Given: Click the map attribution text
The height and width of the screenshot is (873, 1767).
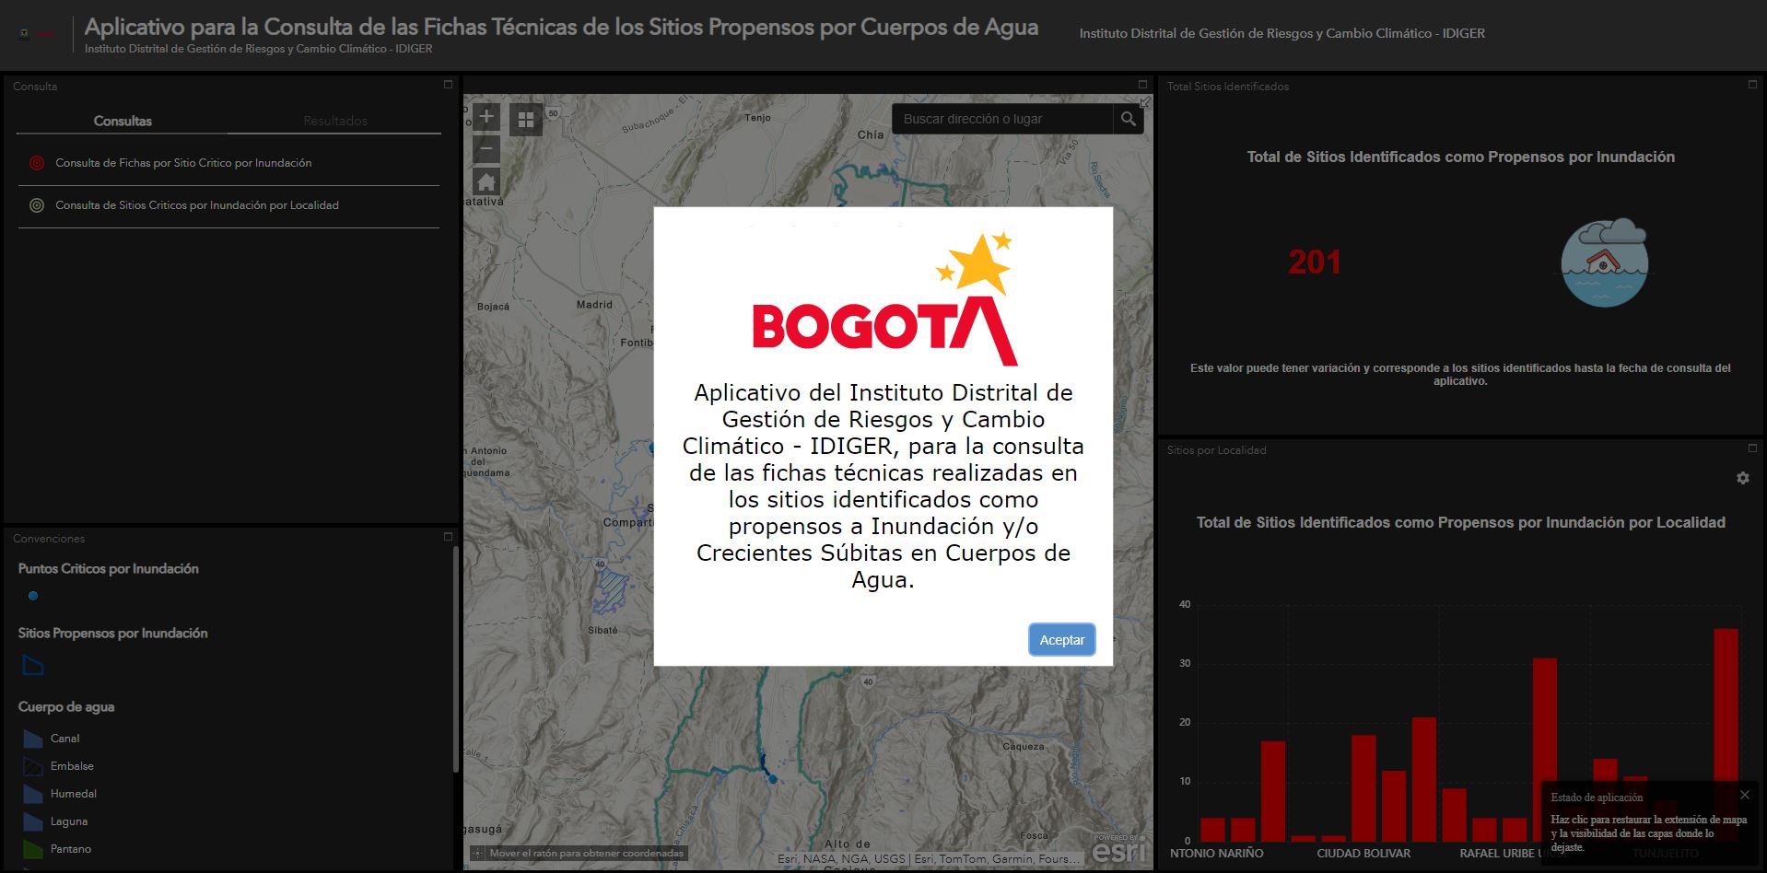Looking at the screenshot, I should pyautogui.click(x=929, y=858).
